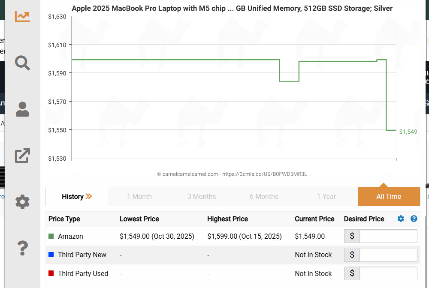Click the search magnifier icon in sidebar
Screen dimensions: 429x288
point(22,63)
